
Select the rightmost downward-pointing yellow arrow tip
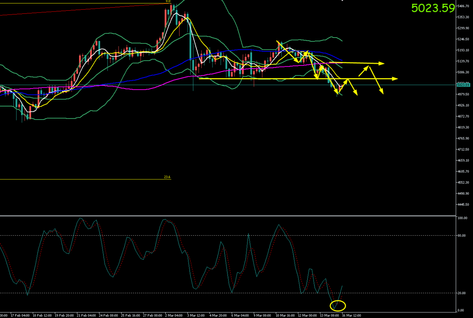coord(382,92)
